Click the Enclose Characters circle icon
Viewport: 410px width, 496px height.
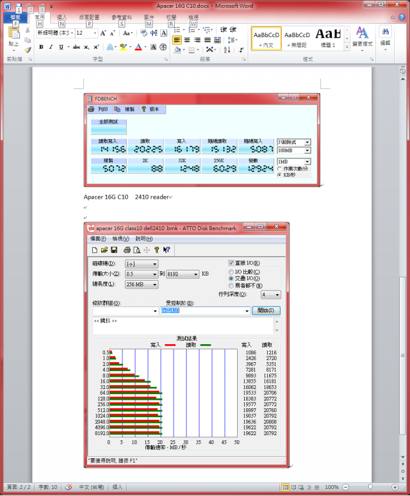tap(163, 47)
